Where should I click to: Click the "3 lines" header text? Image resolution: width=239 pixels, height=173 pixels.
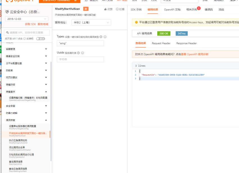(x=140, y=66)
